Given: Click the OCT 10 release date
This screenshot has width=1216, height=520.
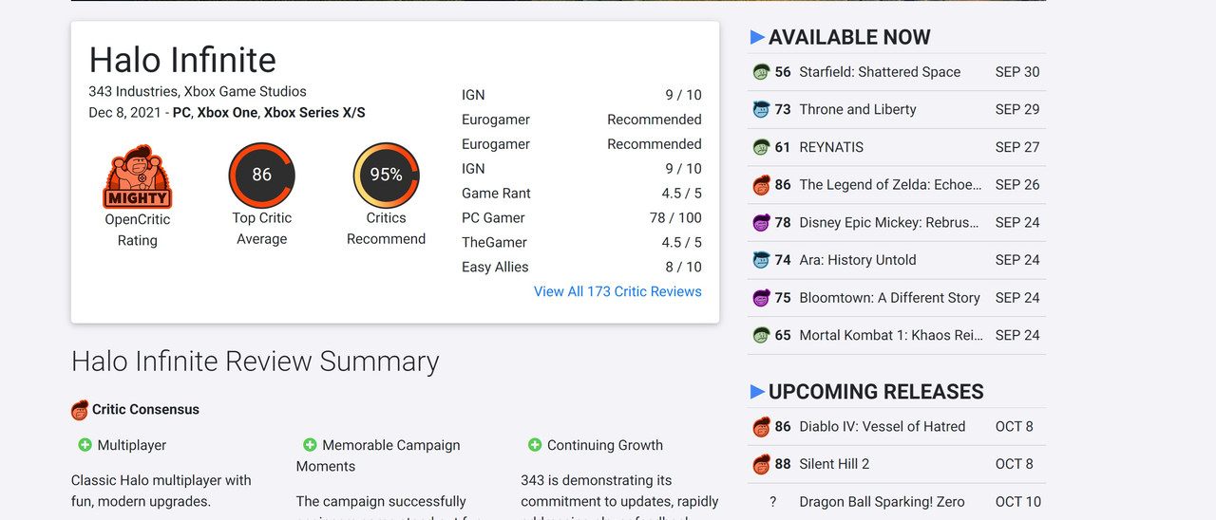Looking at the screenshot, I should (x=1018, y=502).
